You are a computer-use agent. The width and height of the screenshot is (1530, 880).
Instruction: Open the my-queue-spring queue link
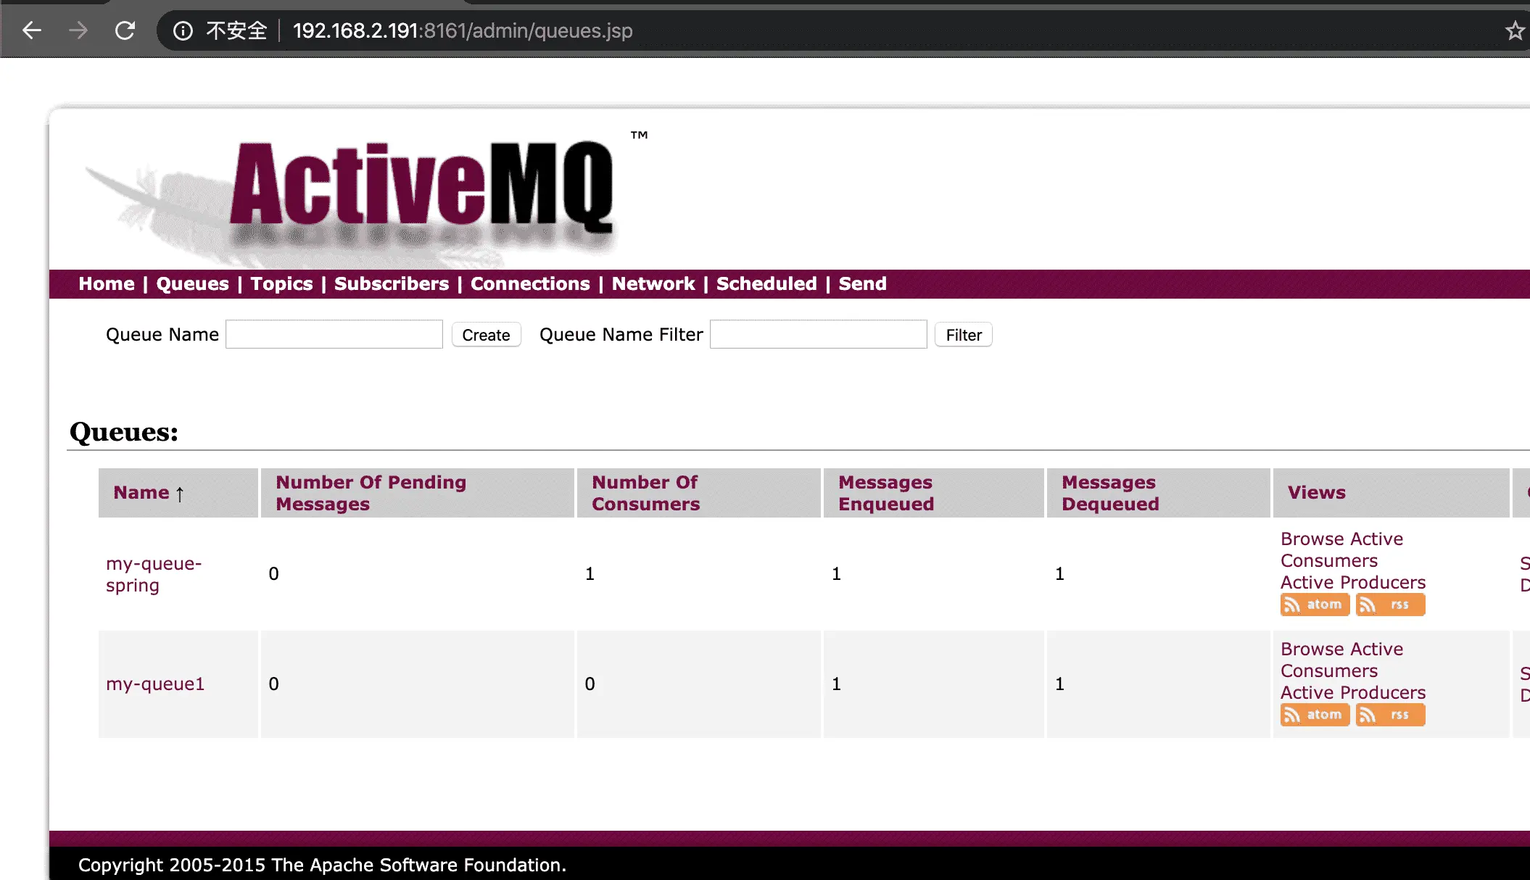(x=153, y=574)
